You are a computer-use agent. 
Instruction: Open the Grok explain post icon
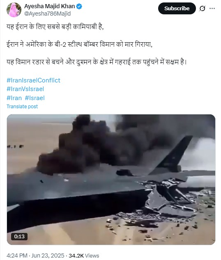202,9
